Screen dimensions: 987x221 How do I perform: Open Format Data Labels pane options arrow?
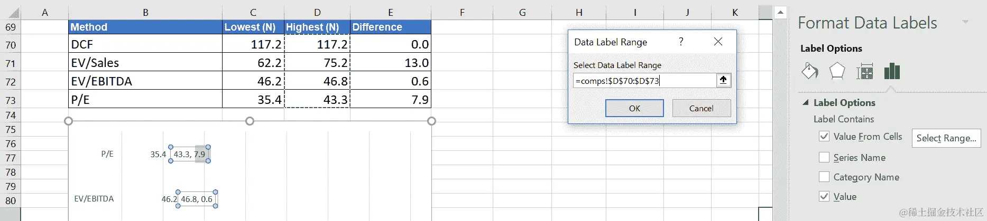965,22
